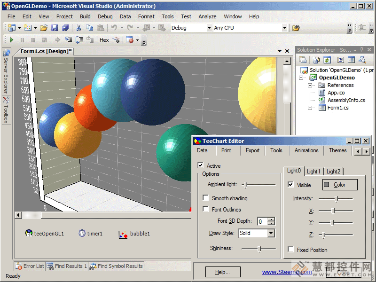Screen dimensions: 376x282
Task: Click the Properties icon in Solution Explorer toolbar
Action: [x=303, y=60]
